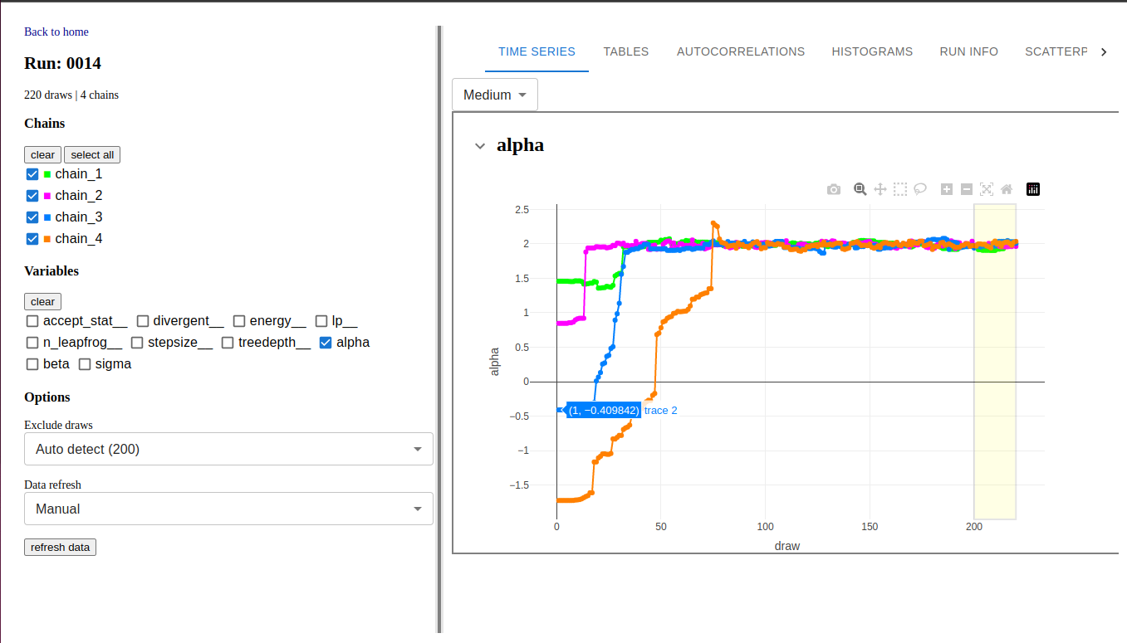Open the Data refresh dropdown

[228, 509]
